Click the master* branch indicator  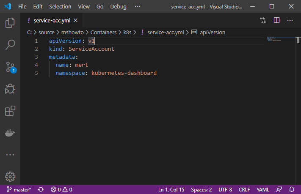[x=19, y=190]
